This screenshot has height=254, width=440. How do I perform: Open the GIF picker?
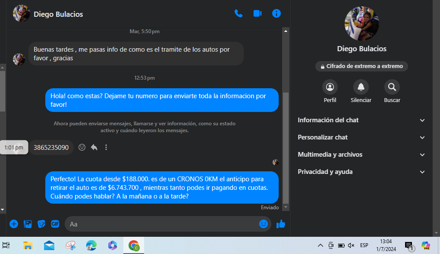[55, 224]
